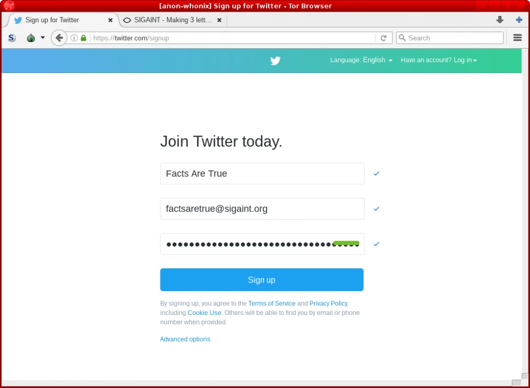530x388 pixels.
Task: Switch to the SIGAINT tab
Action: 173,20
